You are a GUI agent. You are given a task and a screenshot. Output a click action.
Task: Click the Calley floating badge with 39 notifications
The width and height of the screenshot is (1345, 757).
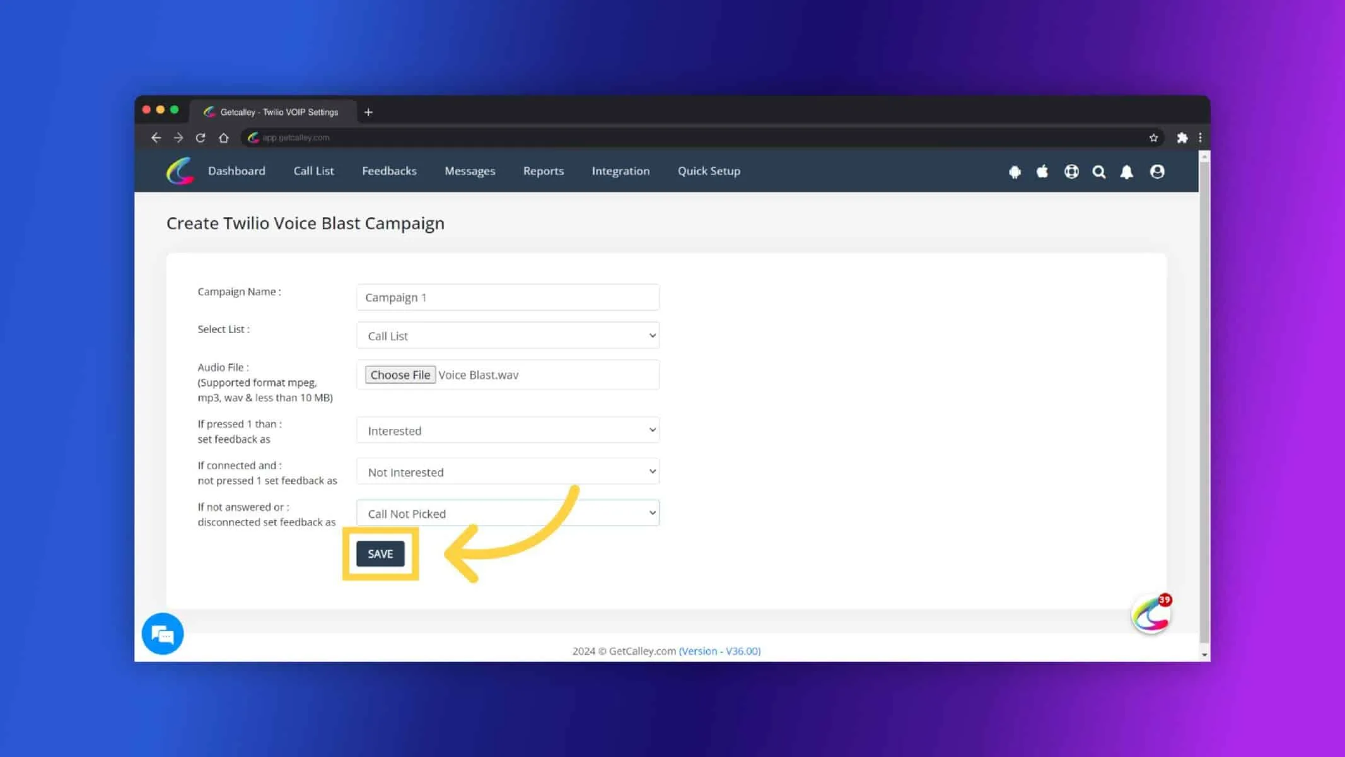pyautogui.click(x=1151, y=614)
